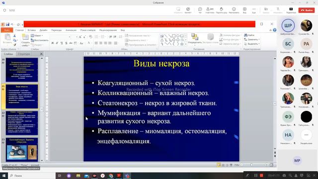Toggle Bold formatting
The width and height of the screenshot is (318, 179).
pos(53,43)
